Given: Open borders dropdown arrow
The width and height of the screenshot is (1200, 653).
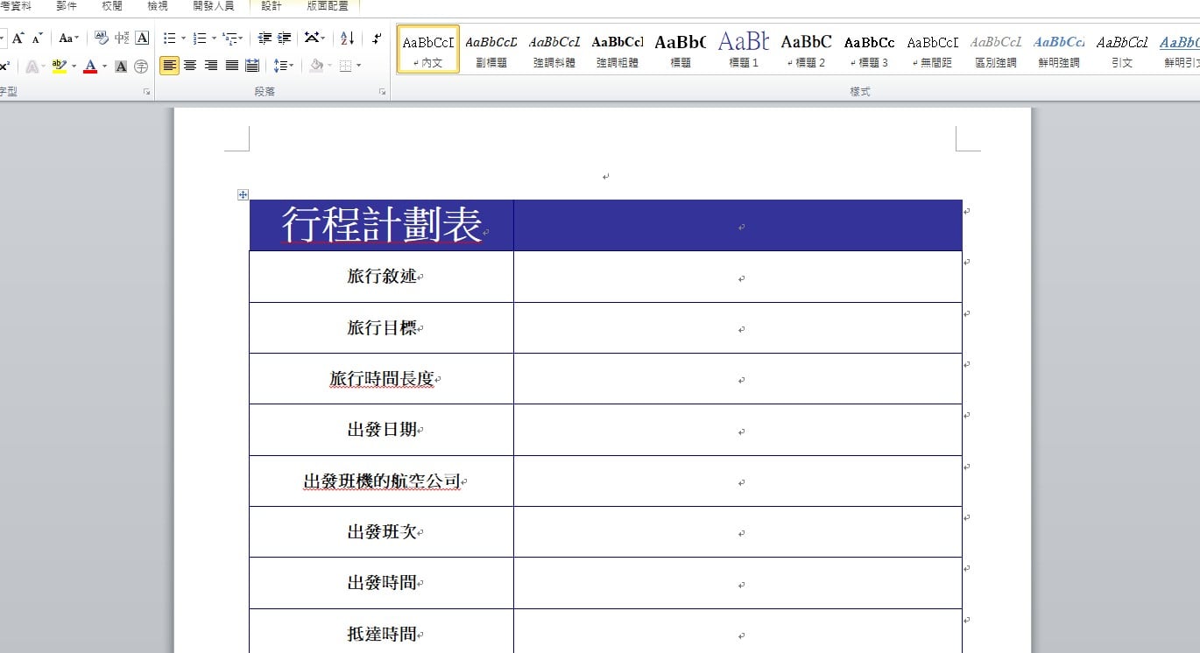Looking at the screenshot, I should click(x=358, y=66).
